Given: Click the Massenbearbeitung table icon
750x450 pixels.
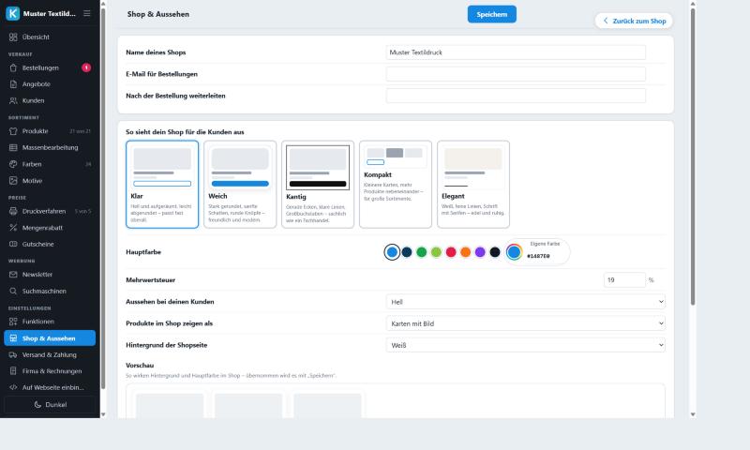Looking at the screenshot, I should (13, 148).
